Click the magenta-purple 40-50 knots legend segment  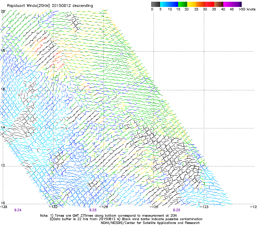click(x=232, y=4)
